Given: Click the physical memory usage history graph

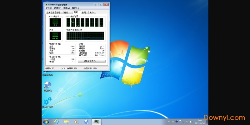Looking at the screenshot, I should [85, 36].
